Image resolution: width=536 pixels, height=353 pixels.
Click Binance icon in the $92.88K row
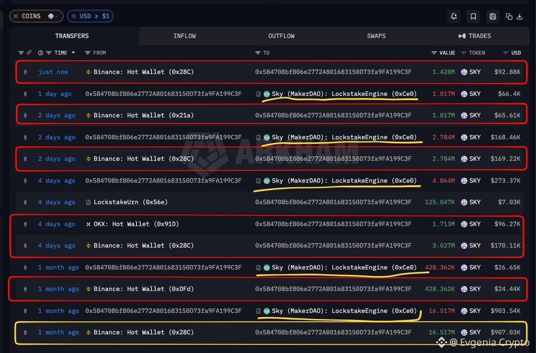pos(88,72)
